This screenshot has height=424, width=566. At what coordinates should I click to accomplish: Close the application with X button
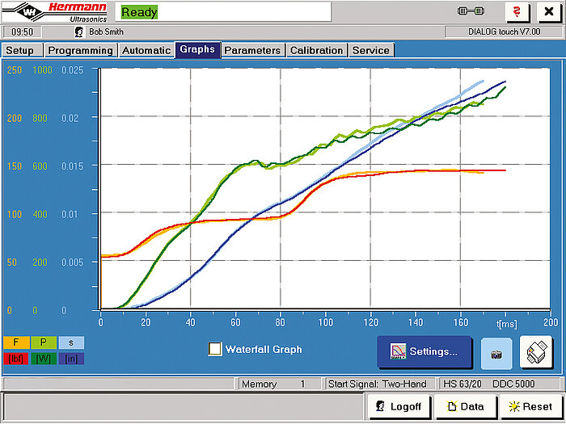tap(549, 12)
